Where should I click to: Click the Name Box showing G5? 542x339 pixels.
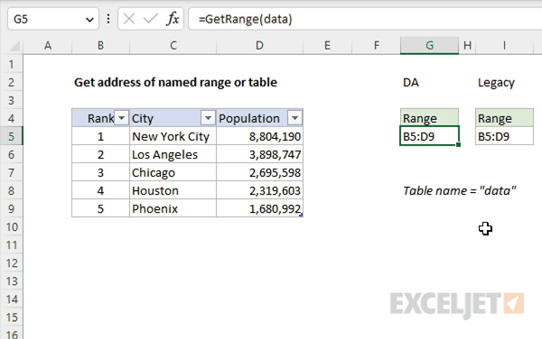53,19
